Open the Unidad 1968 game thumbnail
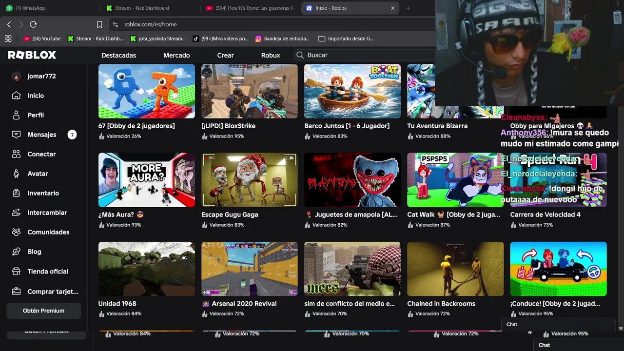624x351 pixels. coord(147,269)
